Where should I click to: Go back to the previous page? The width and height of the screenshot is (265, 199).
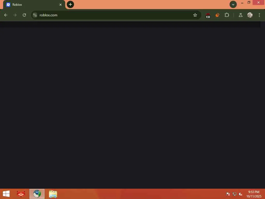6,15
